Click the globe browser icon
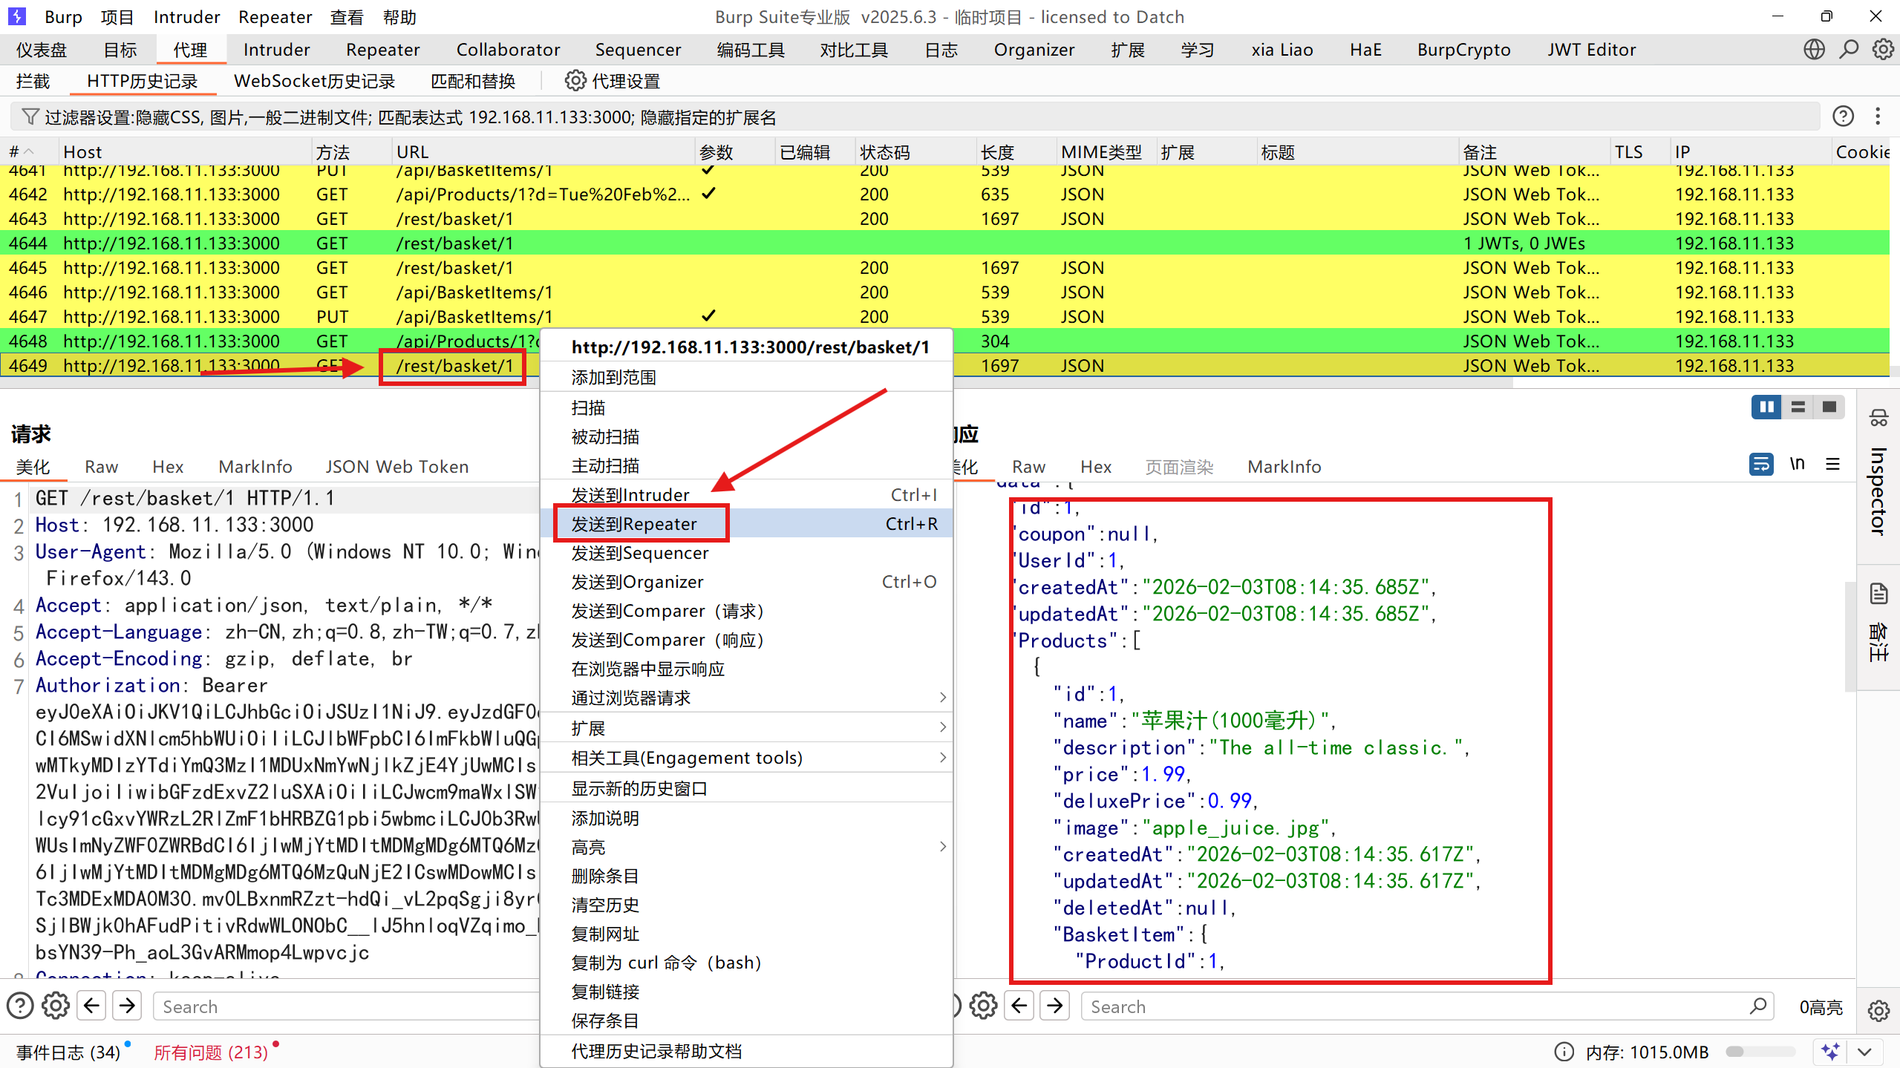The height and width of the screenshot is (1068, 1900). coord(1814,50)
